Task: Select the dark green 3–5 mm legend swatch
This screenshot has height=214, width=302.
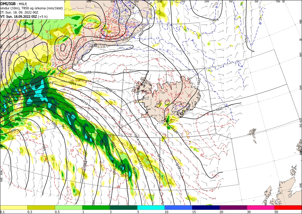Action: (x=124, y=207)
